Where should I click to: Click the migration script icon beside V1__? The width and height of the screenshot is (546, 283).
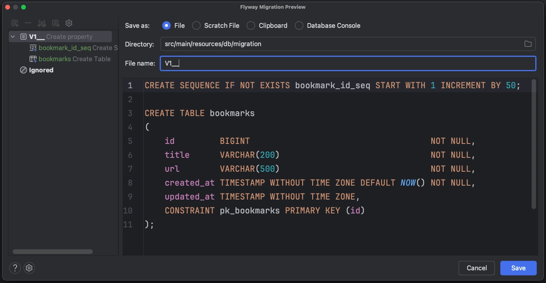point(23,36)
